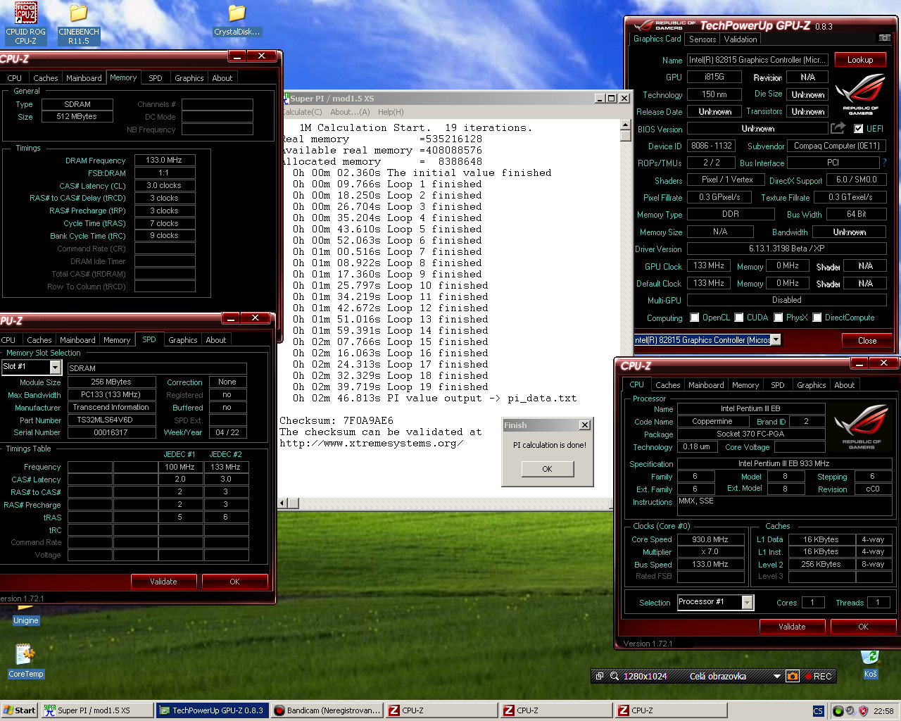Click Super PI horizontal scrollbar left arrow
Image resolution: width=901 pixels, height=721 pixels.
[283, 503]
